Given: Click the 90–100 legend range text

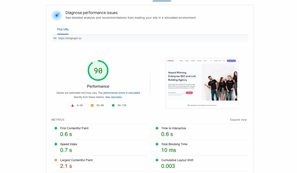Looking at the screenshot, I should pyautogui.click(x=122, y=105).
